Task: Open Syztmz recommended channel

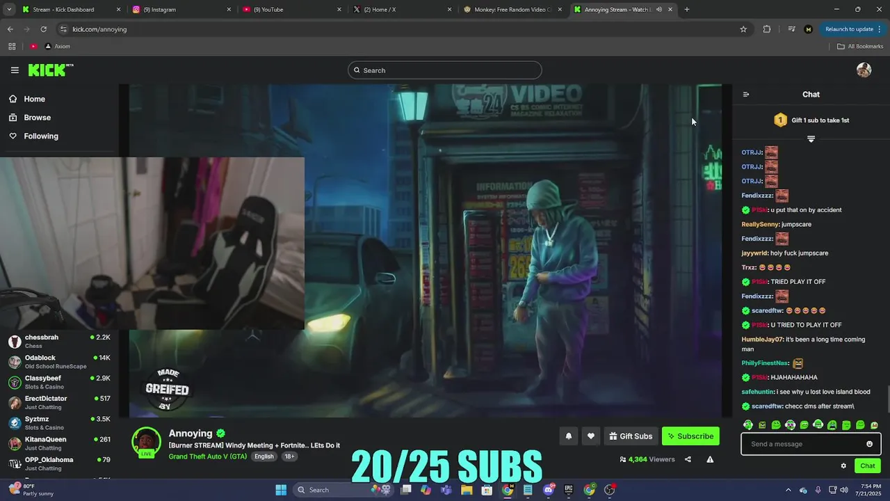Action: pyautogui.click(x=59, y=423)
